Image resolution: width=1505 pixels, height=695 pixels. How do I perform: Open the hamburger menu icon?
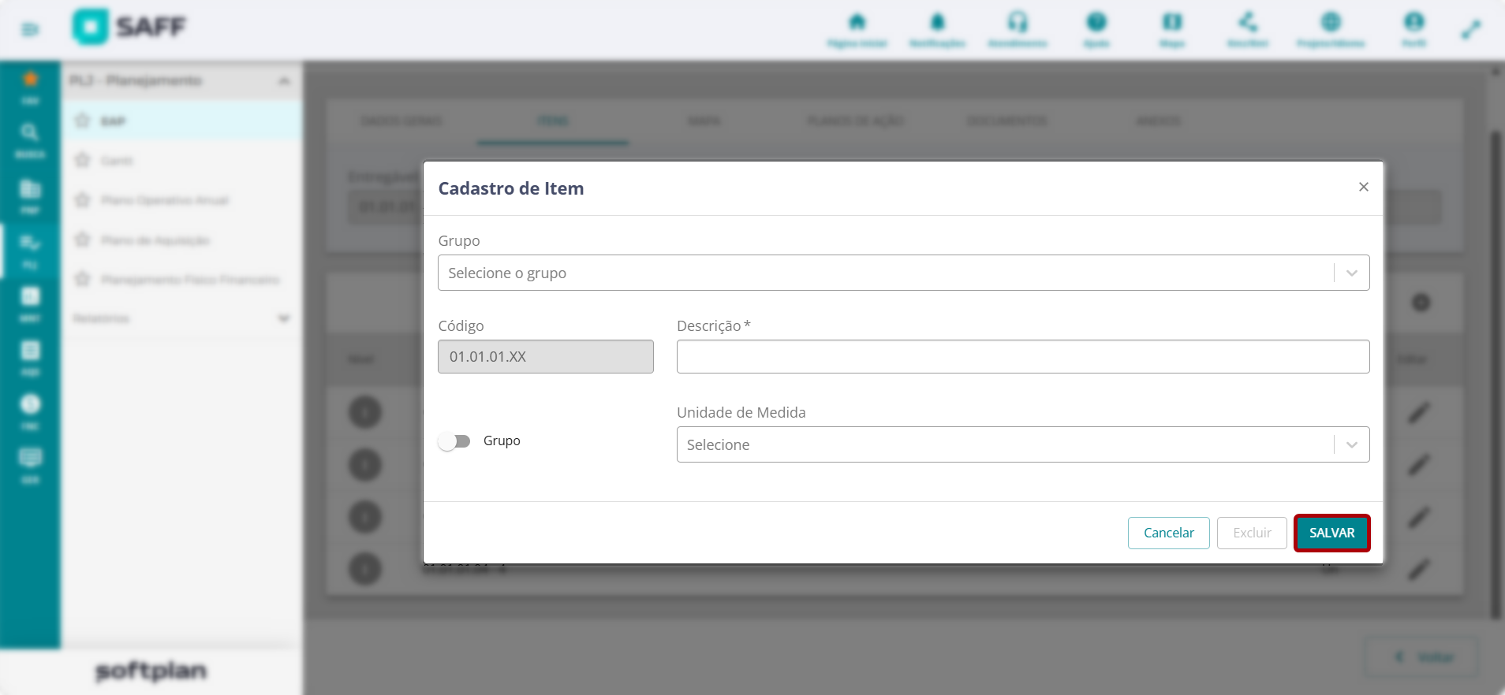pyautogui.click(x=30, y=30)
